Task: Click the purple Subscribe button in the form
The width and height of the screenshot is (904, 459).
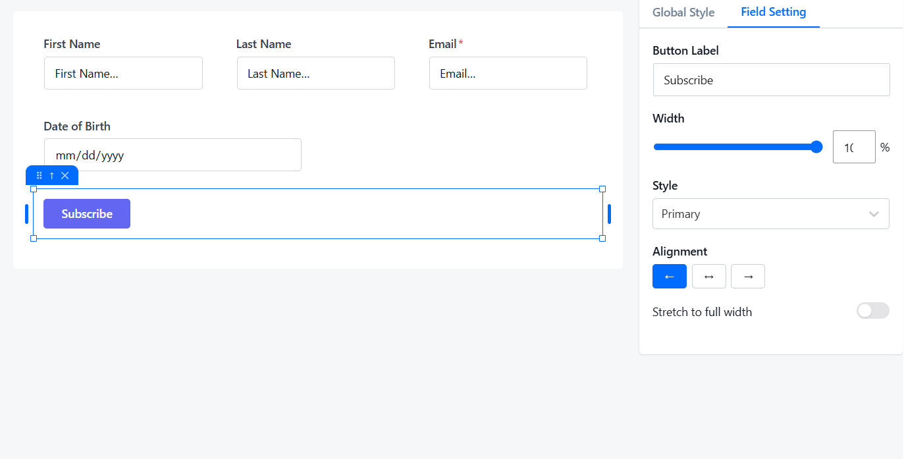Action: pos(87,214)
